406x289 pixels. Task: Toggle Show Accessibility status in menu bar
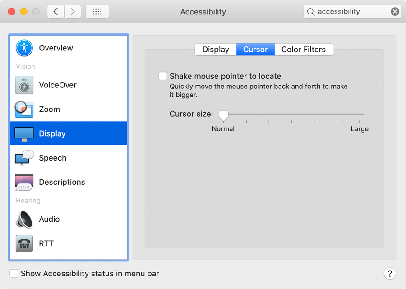(14, 273)
